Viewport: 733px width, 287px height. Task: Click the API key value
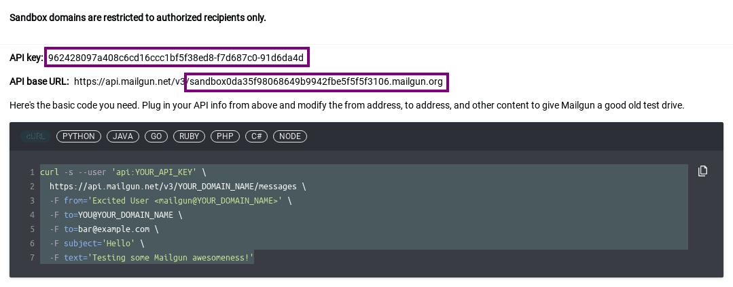pos(177,57)
